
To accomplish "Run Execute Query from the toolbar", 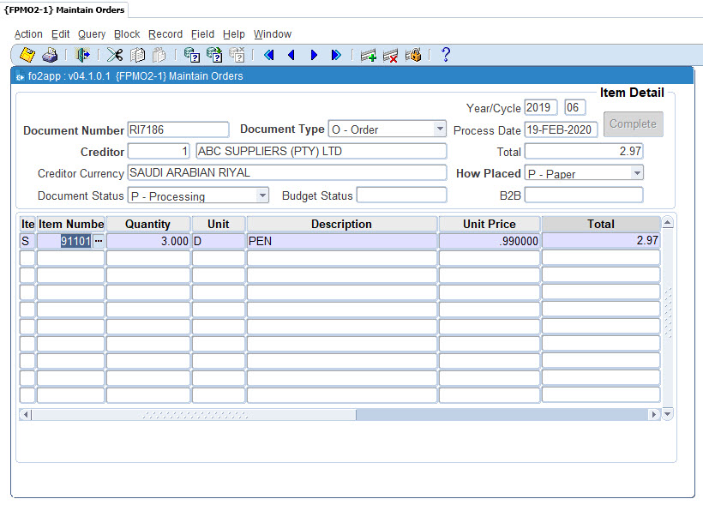I will 213,54.
